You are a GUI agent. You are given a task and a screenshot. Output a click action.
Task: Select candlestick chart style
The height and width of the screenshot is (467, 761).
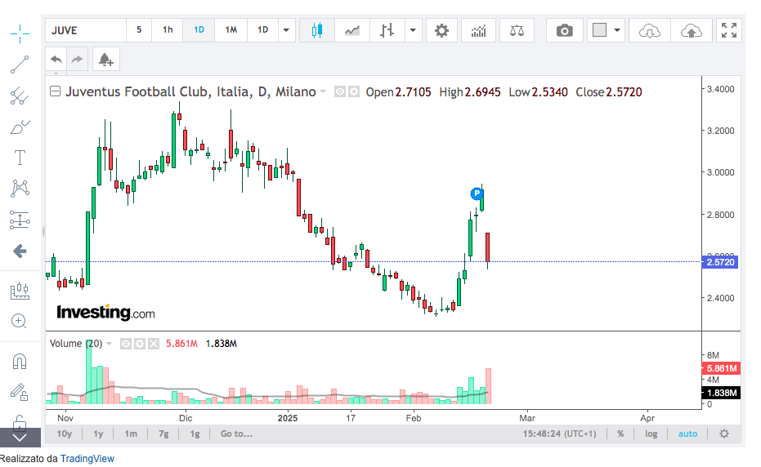pyautogui.click(x=317, y=30)
